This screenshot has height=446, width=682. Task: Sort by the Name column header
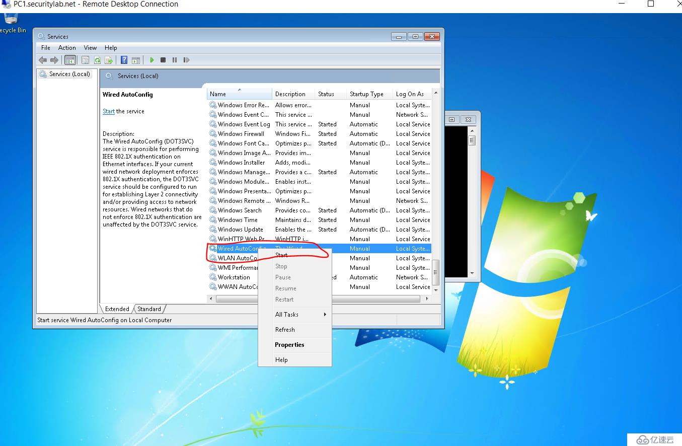tap(240, 94)
